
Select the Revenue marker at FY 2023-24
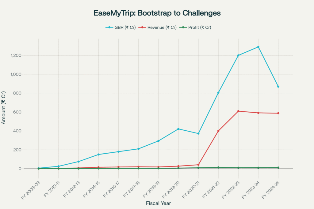tap(258, 113)
